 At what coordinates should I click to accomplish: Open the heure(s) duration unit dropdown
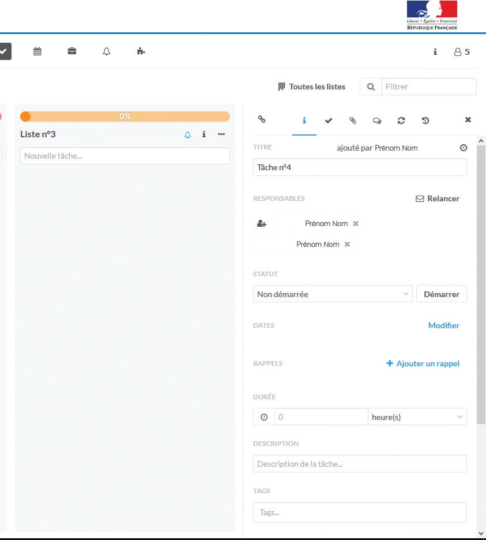pyautogui.click(x=417, y=417)
